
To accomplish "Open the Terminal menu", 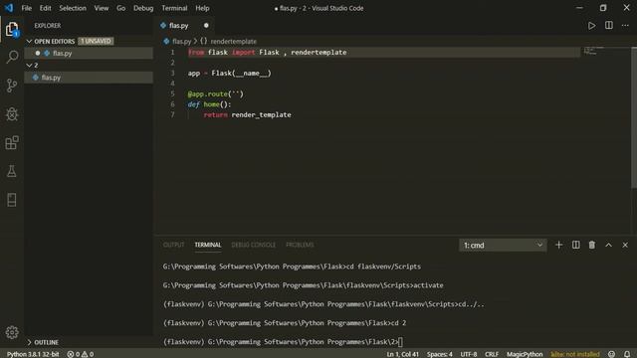I will click(x=174, y=8).
